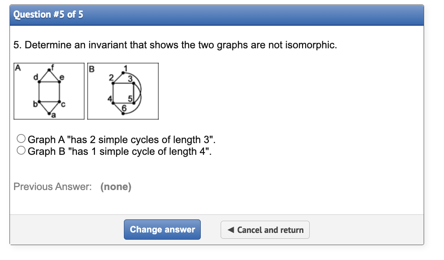Click the diagram thumbnail for Graph A
Screen dimensions: 444x260
49,91
